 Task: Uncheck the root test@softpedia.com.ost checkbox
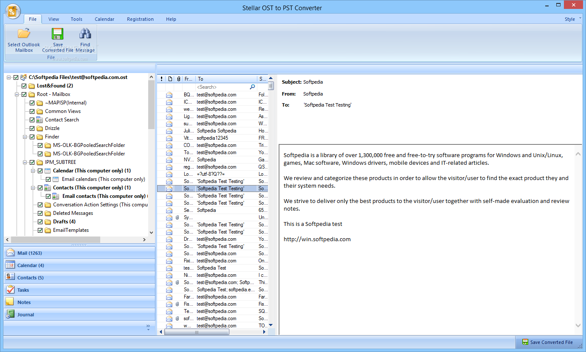[16, 77]
